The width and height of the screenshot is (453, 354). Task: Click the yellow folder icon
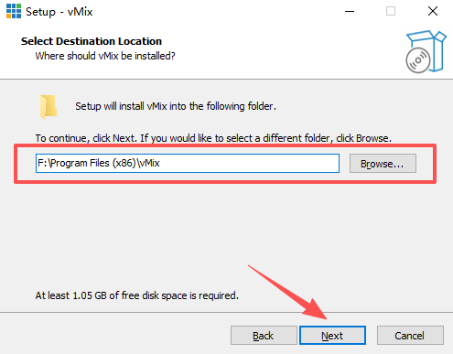[x=49, y=106]
